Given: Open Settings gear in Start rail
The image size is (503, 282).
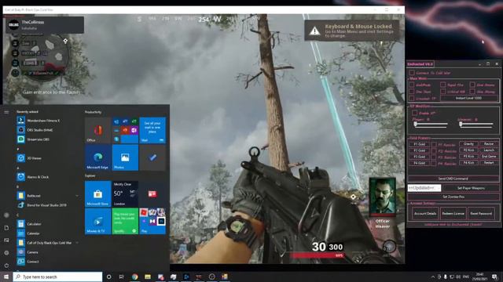Looking at the screenshot, I should coord(6,252).
